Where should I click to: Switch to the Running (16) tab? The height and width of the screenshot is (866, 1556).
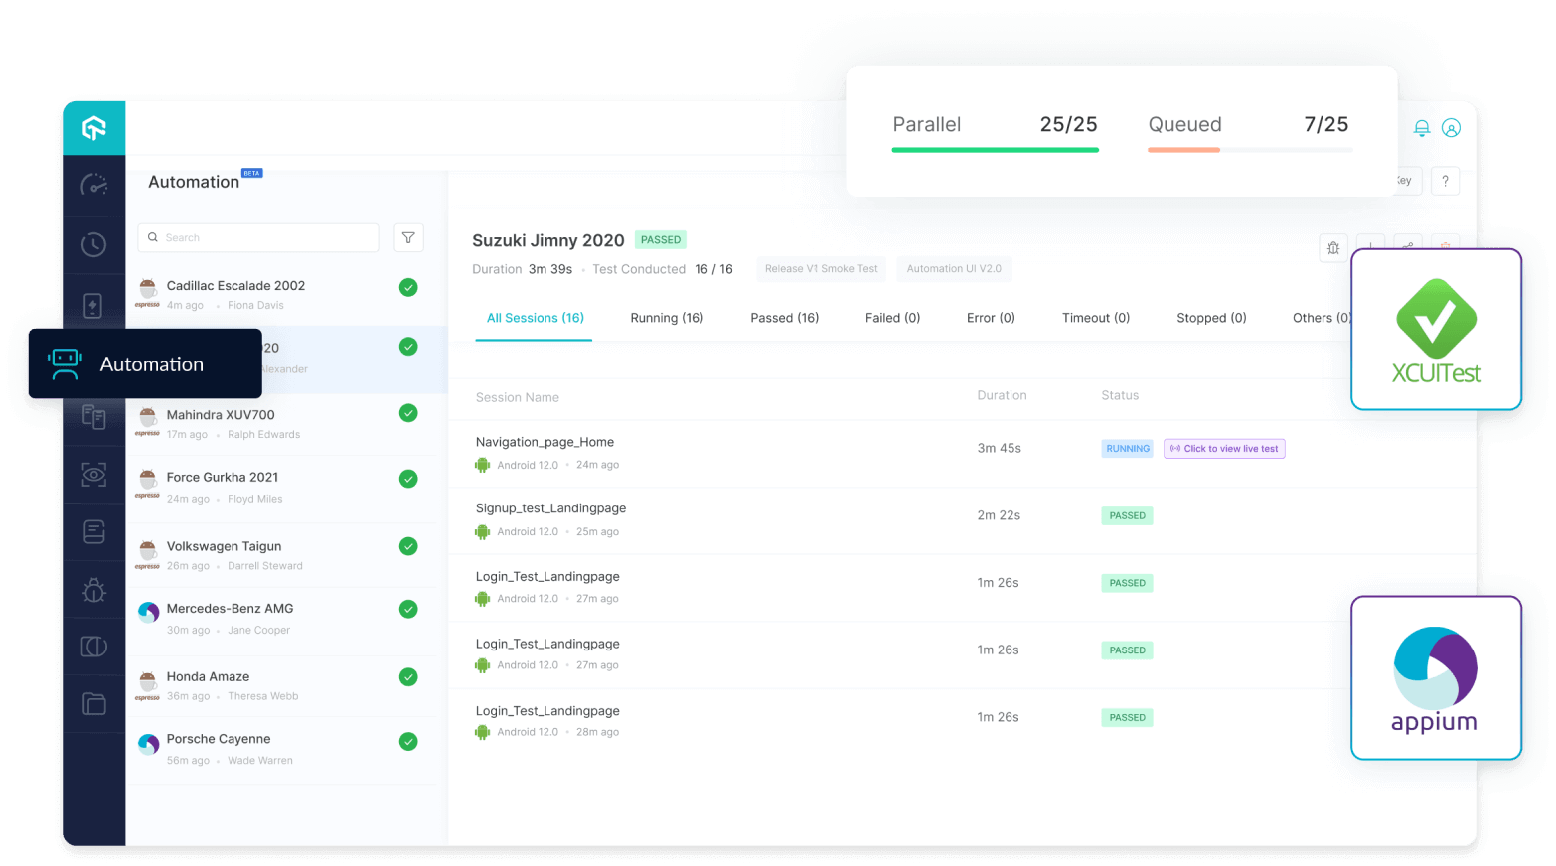[x=667, y=317]
